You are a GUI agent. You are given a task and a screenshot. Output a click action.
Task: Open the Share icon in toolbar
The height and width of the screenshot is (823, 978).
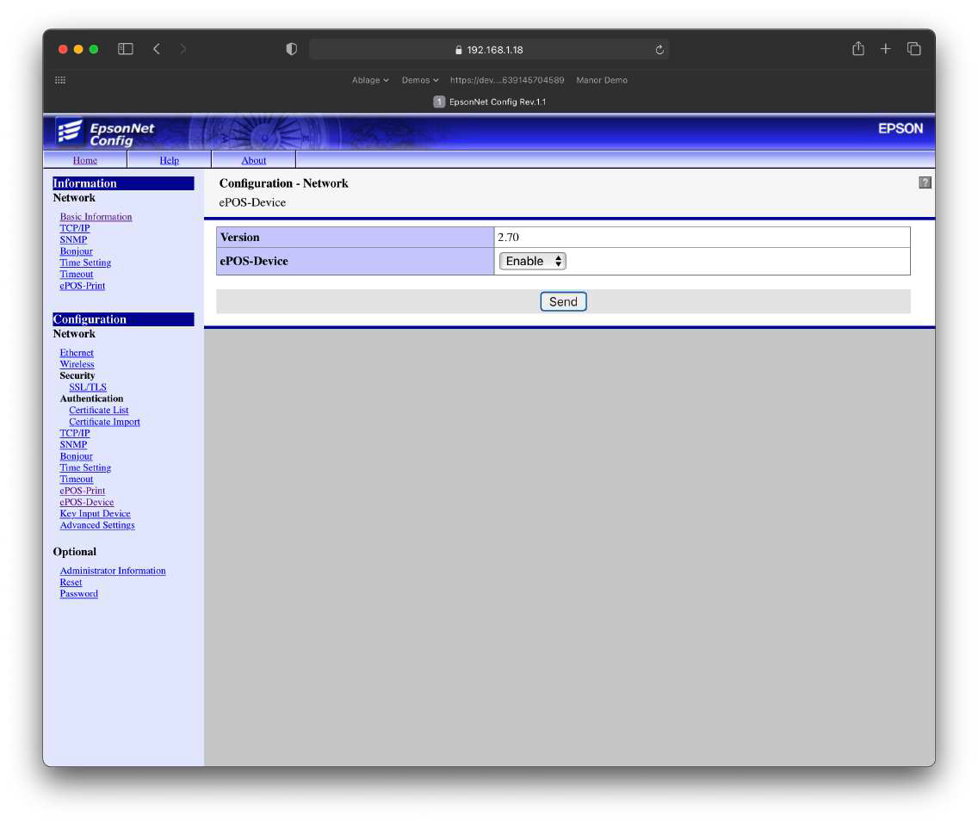click(x=858, y=48)
